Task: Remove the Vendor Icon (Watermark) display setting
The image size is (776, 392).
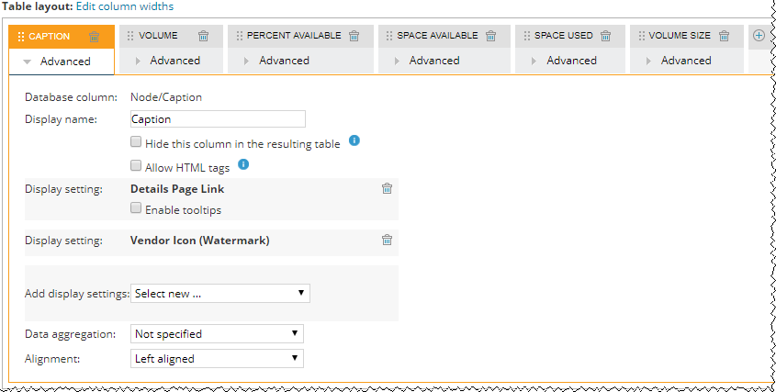Action: pyautogui.click(x=388, y=241)
